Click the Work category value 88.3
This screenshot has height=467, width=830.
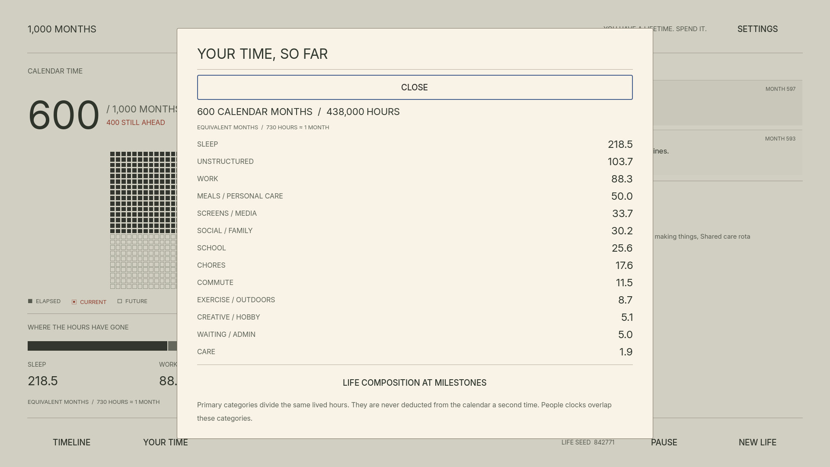(622, 179)
